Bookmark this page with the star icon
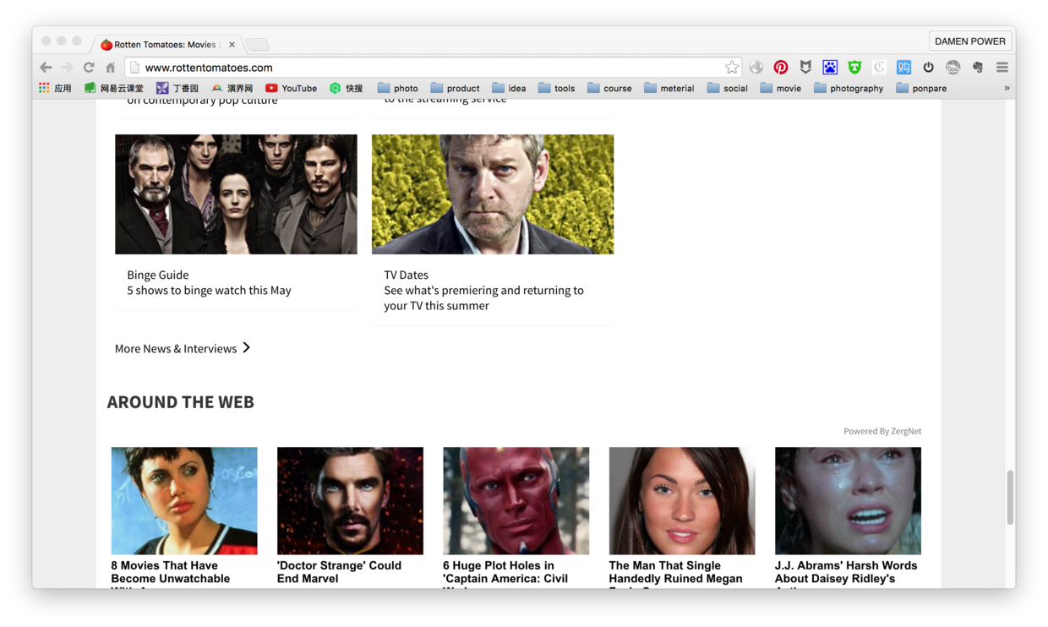This screenshot has height=627, width=1048. click(x=732, y=68)
